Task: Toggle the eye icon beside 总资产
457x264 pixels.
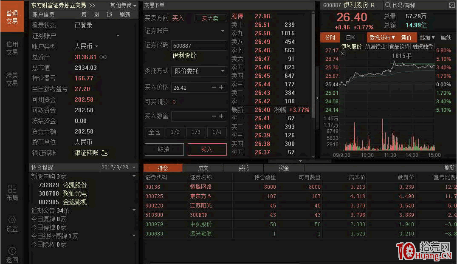Action: tap(103, 57)
